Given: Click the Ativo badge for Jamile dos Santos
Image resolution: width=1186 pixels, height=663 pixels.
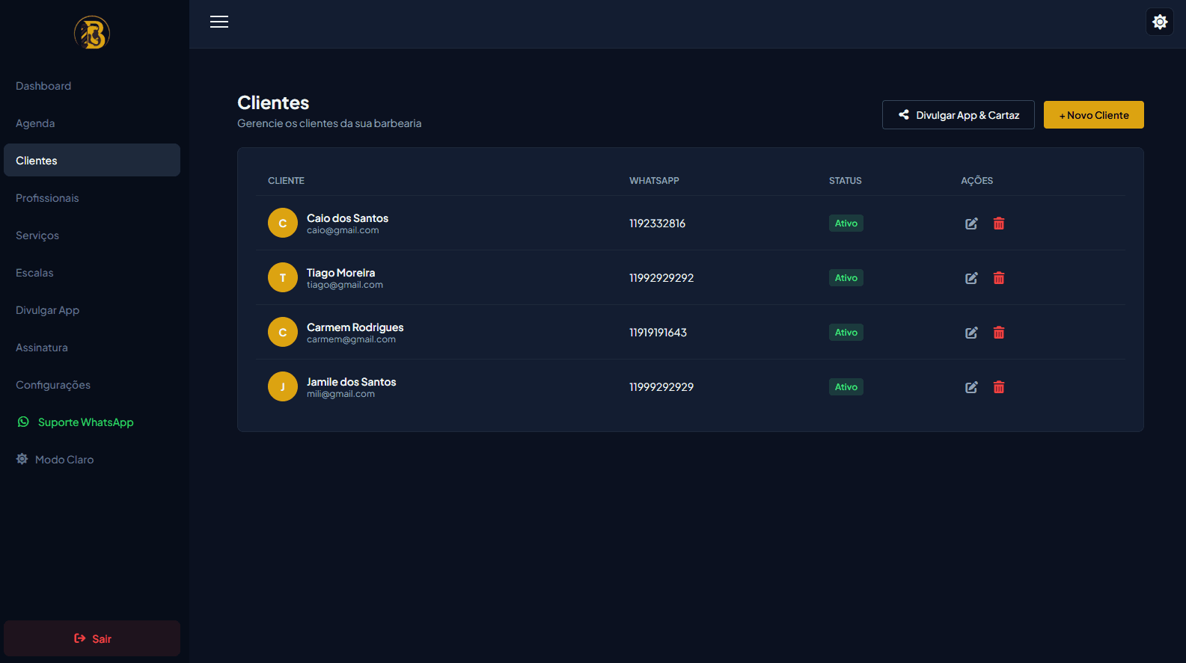Looking at the screenshot, I should (846, 387).
